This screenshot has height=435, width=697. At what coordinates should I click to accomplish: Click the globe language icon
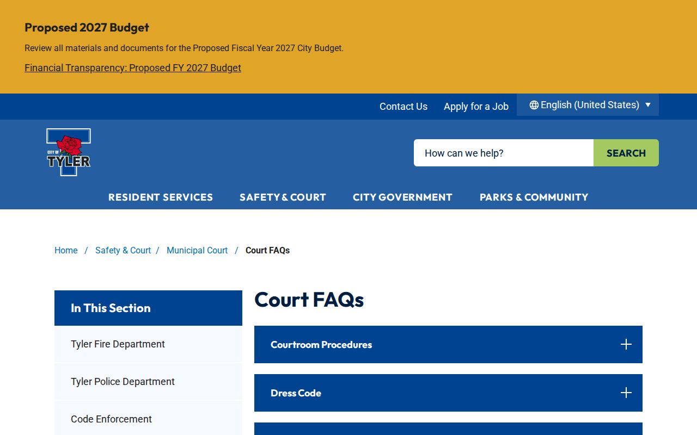tap(534, 105)
